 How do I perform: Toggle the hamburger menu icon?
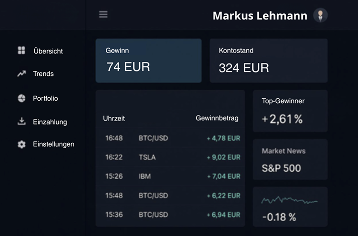[103, 14]
